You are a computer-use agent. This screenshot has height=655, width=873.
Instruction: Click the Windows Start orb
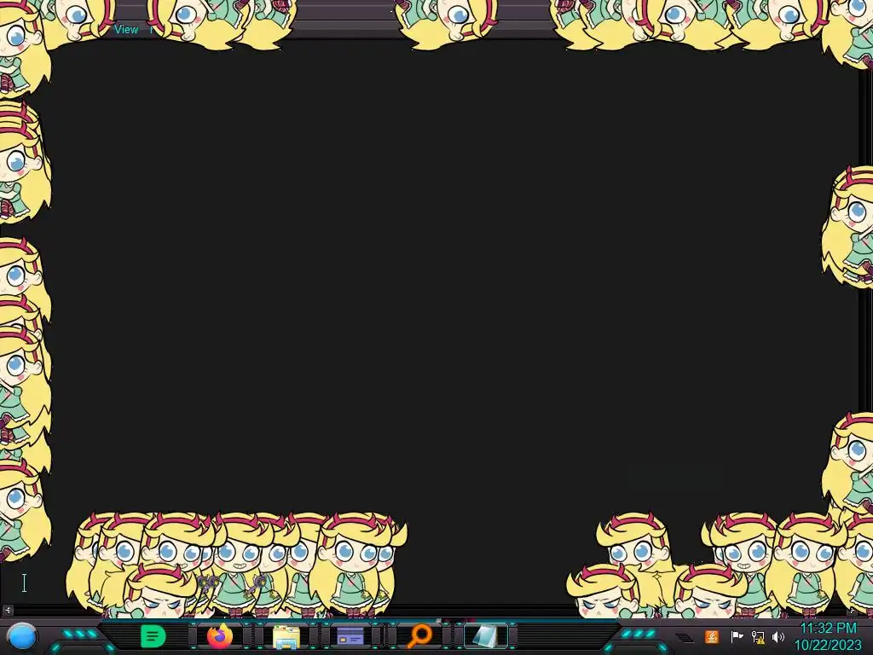pos(22,636)
